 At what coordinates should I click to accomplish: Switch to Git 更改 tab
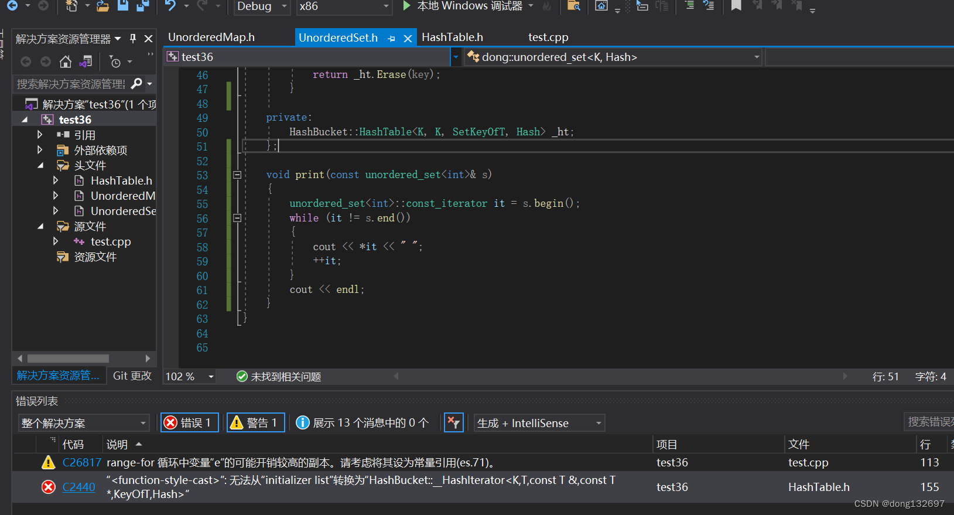[132, 376]
